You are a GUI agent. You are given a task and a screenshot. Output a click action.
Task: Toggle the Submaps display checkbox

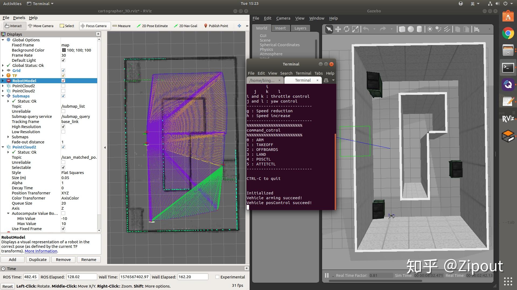63,96
